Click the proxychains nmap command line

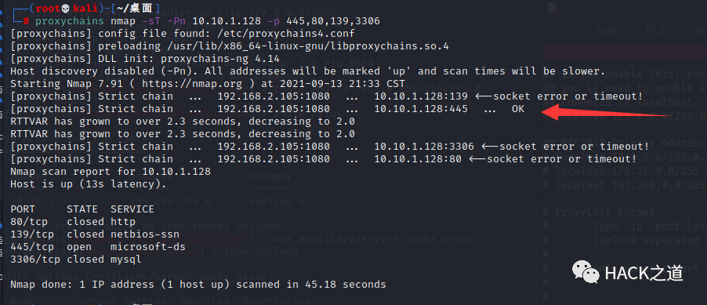[208, 21]
